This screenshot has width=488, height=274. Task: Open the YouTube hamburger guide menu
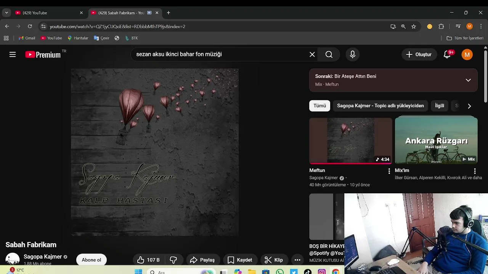pos(13,54)
